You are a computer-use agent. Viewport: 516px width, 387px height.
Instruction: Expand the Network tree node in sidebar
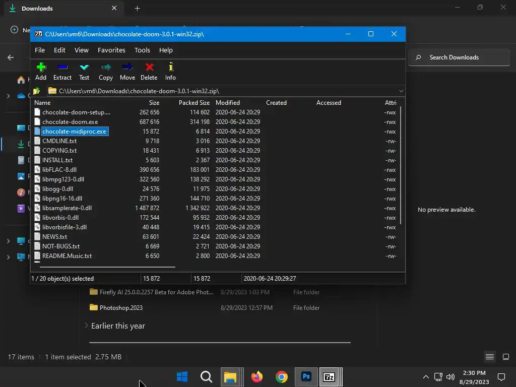8,257
